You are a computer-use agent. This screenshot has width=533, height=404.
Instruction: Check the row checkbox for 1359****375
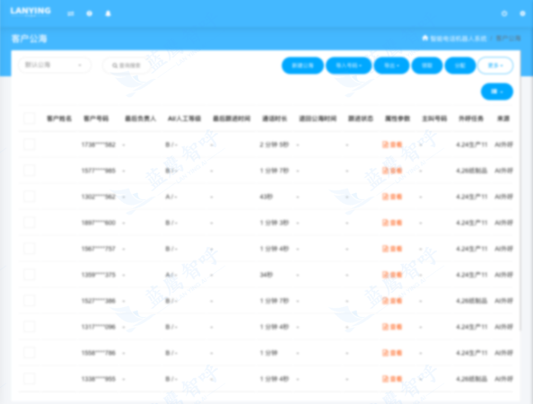[x=30, y=275]
